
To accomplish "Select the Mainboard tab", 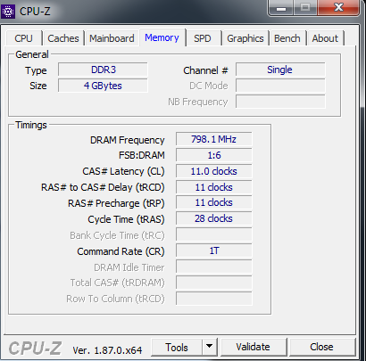I will click(x=112, y=38).
